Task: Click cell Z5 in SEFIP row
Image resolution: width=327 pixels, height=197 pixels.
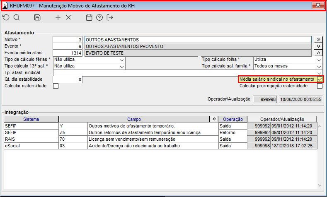Action: 73,132
